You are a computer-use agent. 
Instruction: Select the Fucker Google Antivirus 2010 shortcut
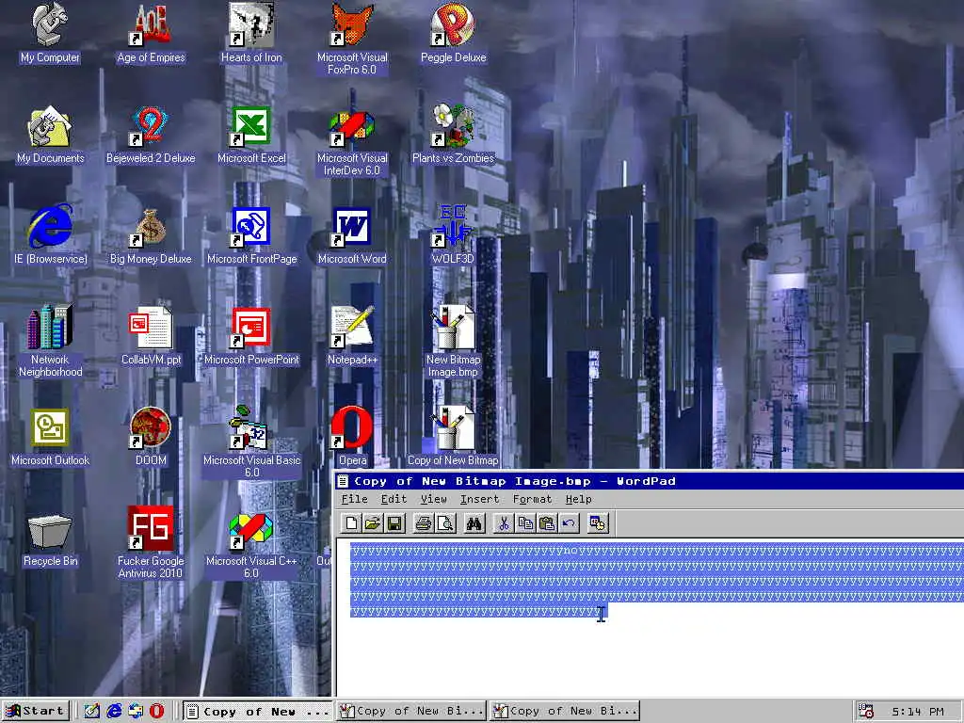click(151, 543)
